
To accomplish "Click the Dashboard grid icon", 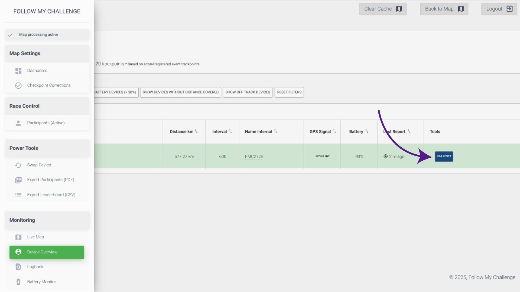I will 18,71.
